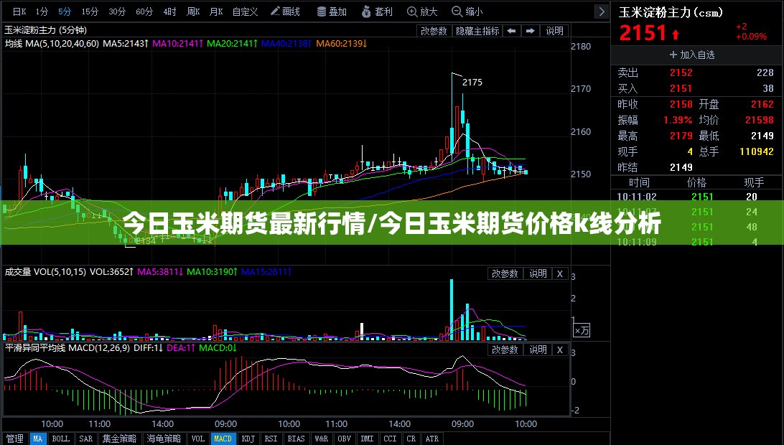The width and height of the screenshot is (784, 445).
Task: Select the 海龟策略 strategy tab
Action: point(164,439)
